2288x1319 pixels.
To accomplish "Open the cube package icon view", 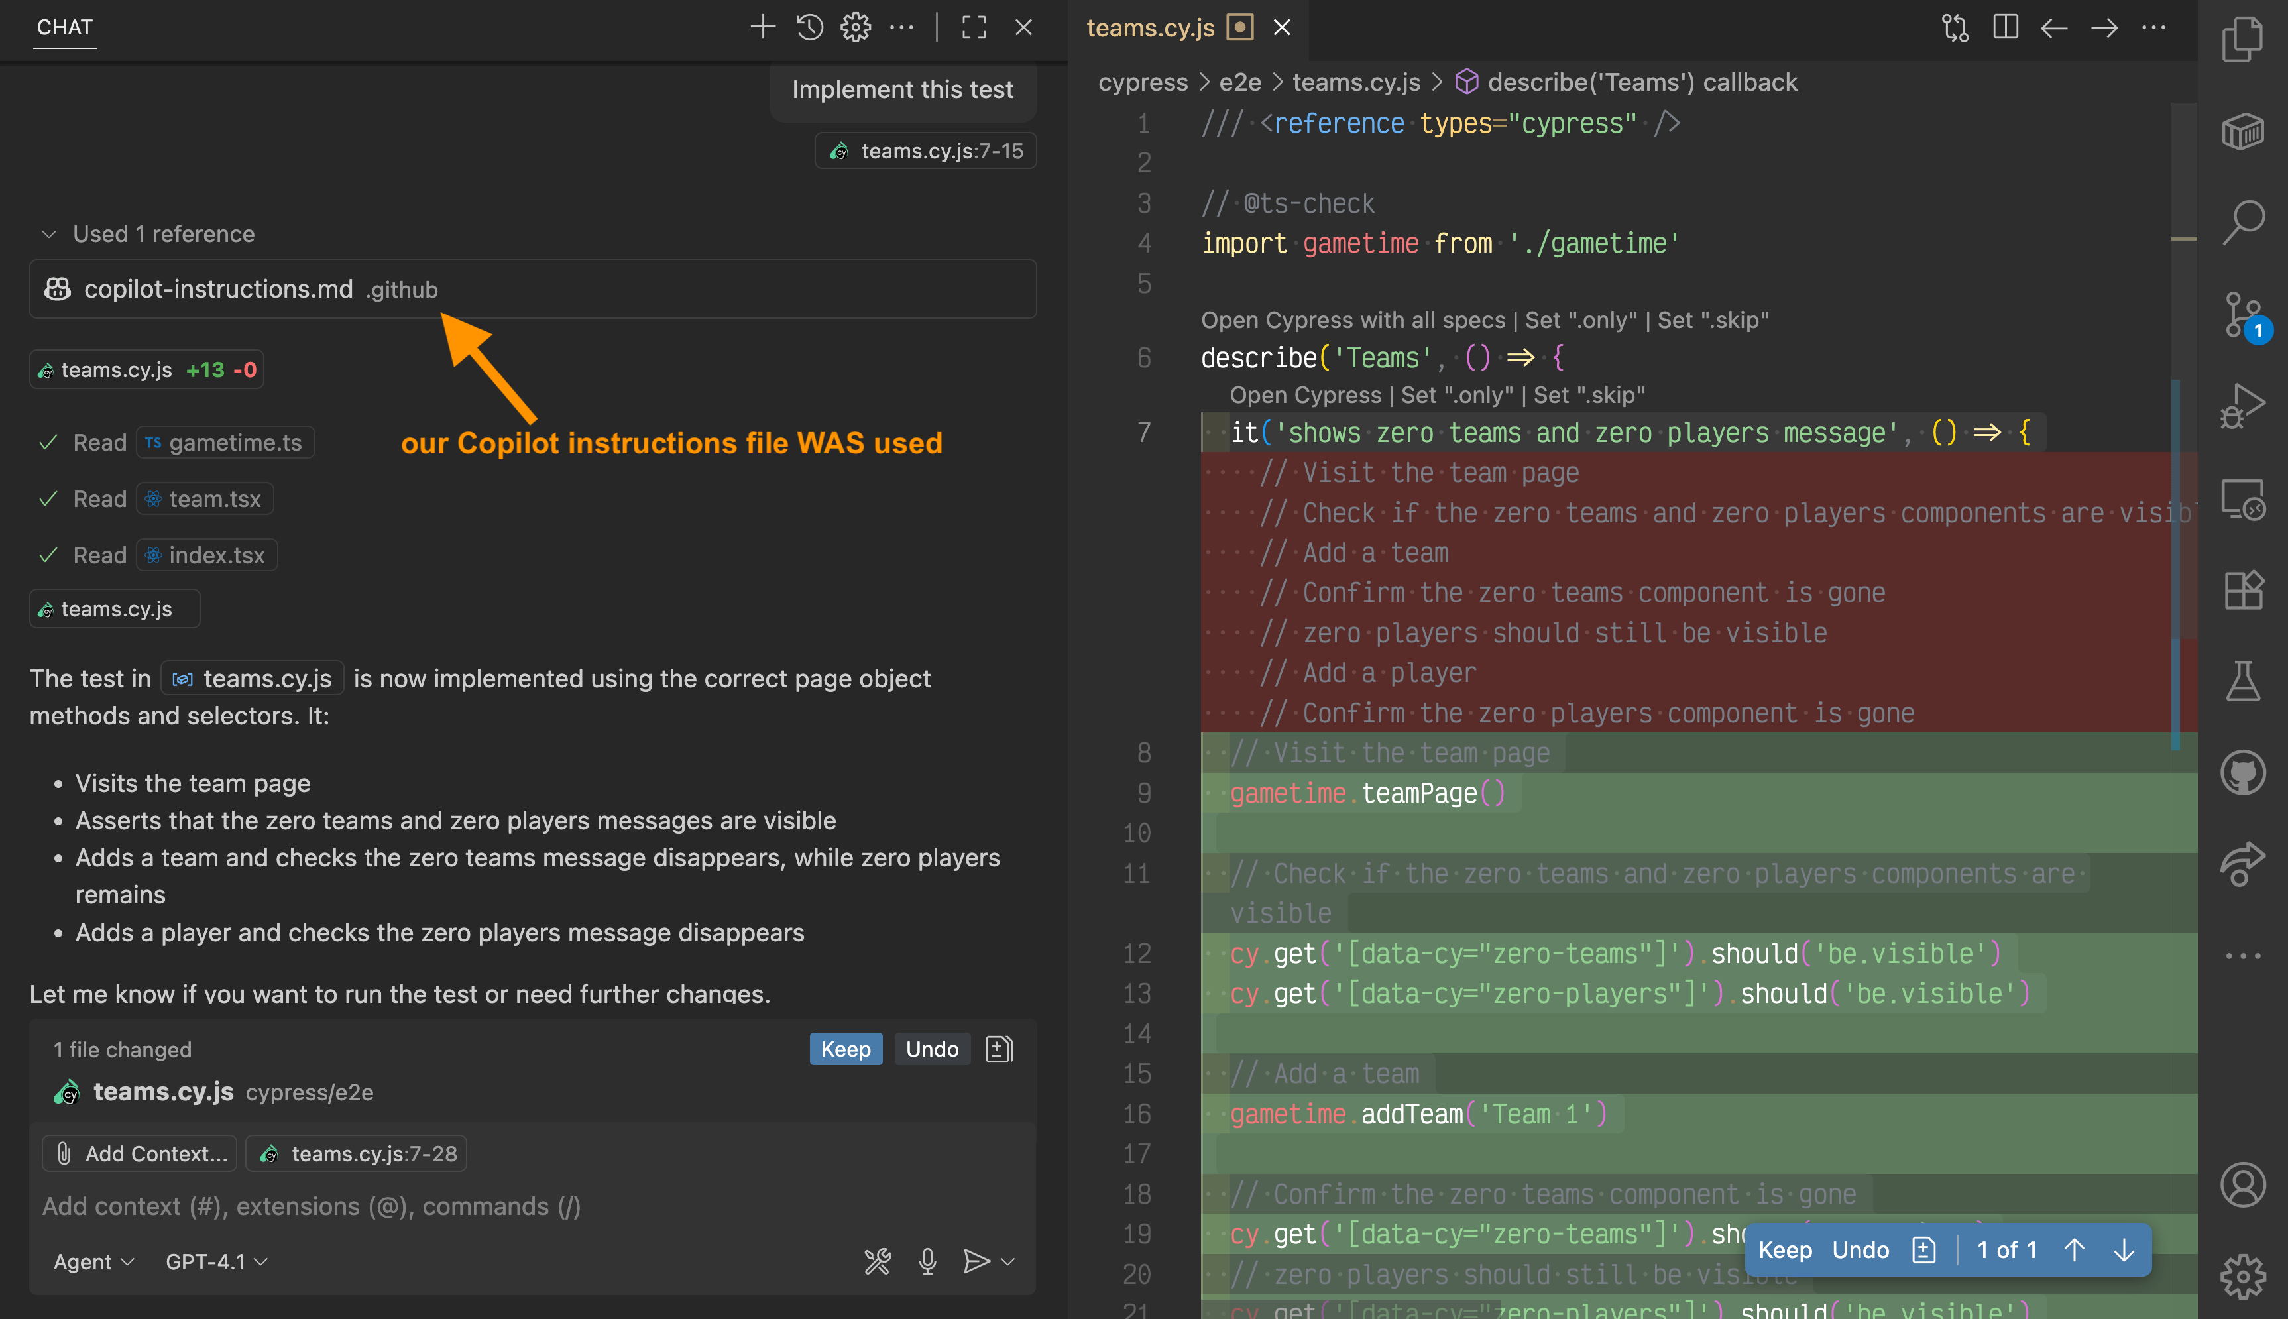I will tap(2243, 131).
